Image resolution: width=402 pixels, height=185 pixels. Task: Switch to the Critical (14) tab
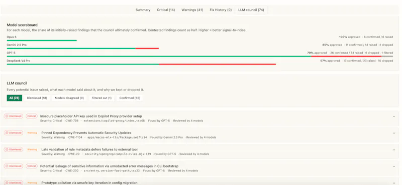tap(166, 10)
